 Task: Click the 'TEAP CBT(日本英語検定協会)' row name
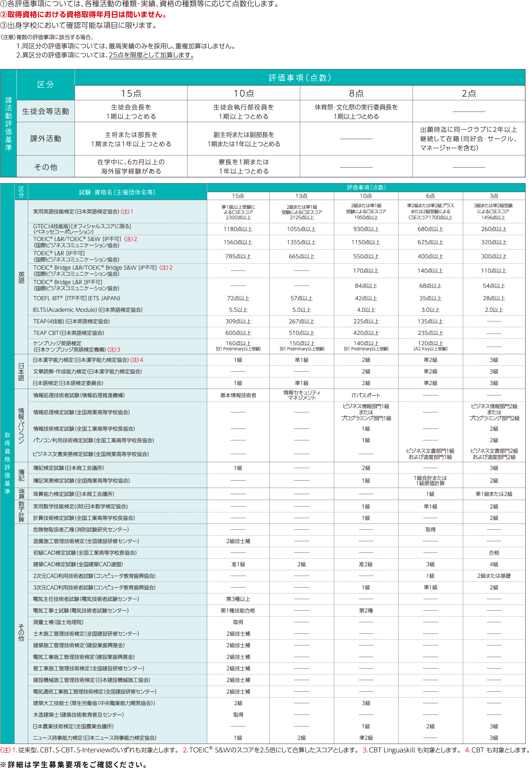click(68, 333)
